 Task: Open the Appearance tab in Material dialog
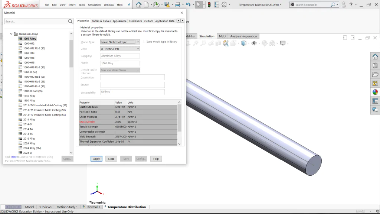point(119,21)
